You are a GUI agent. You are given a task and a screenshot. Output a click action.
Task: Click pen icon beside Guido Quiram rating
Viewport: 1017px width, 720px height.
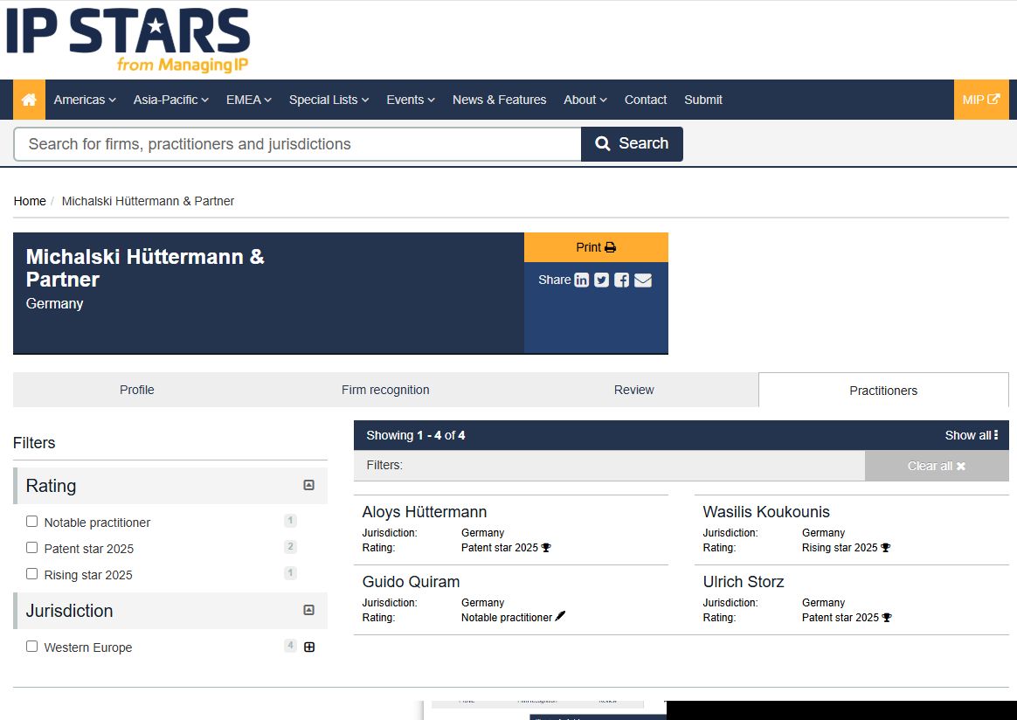(560, 616)
